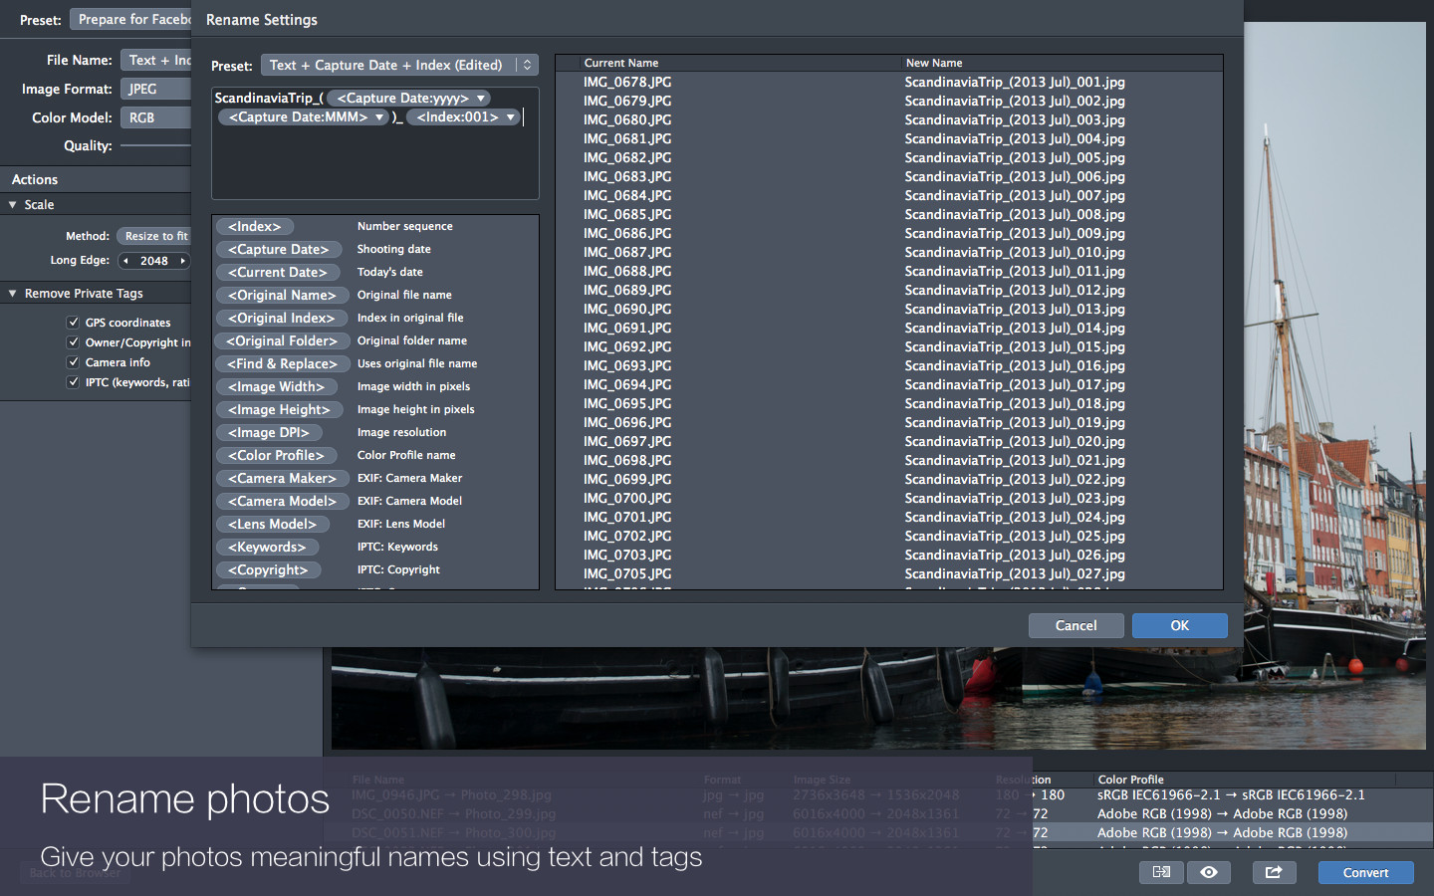Click ScandinaviaTrip_(2013 Jul)_001.jpg new name
The width and height of the screenshot is (1434, 896).
click(1015, 83)
